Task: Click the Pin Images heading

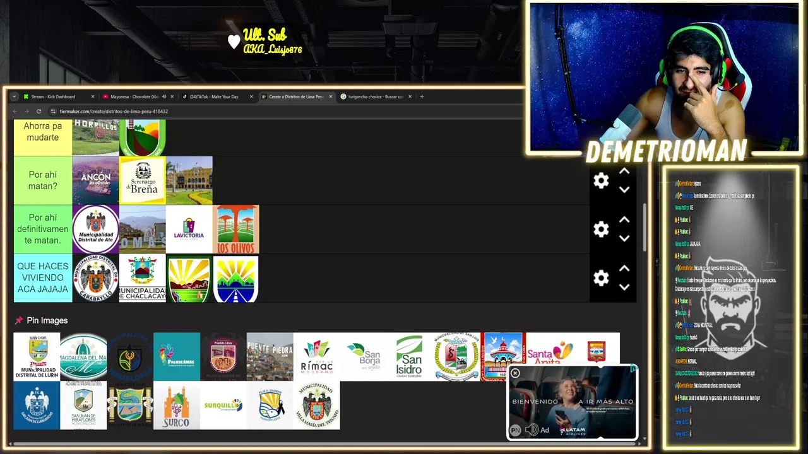Action: pyautogui.click(x=47, y=320)
